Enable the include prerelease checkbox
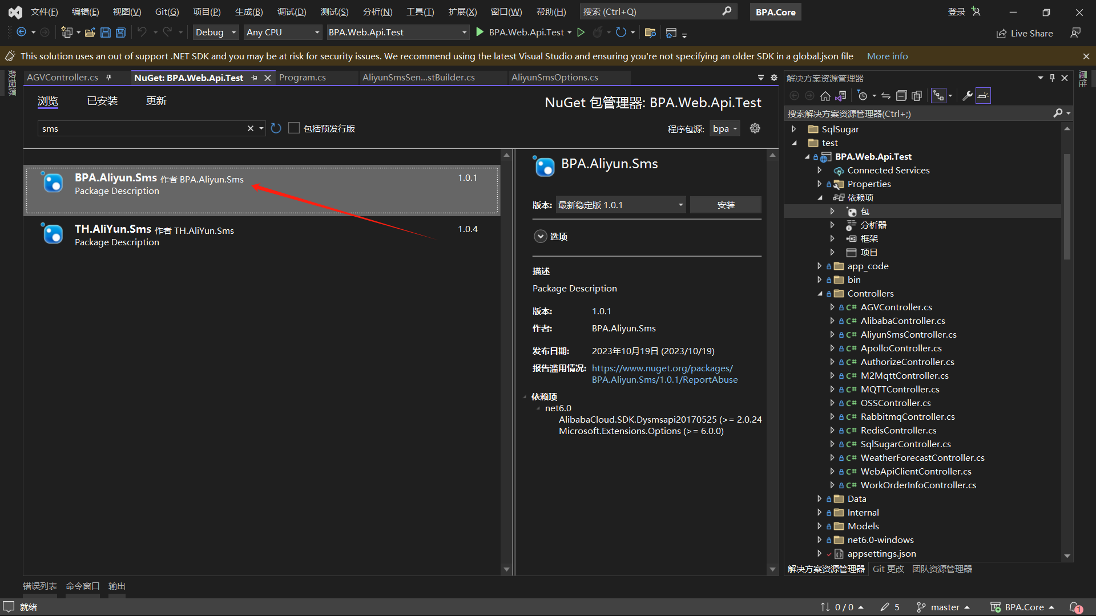This screenshot has width=1096, height=616. [x=294, y=128]
